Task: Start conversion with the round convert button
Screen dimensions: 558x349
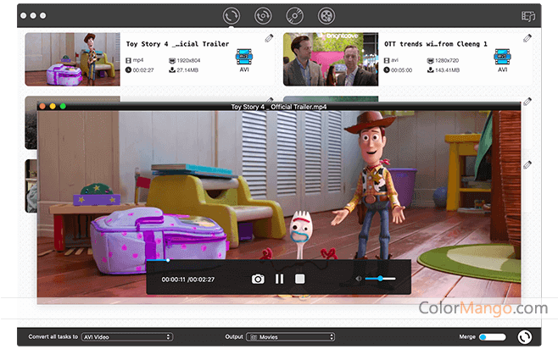Action: pos(525,336)
